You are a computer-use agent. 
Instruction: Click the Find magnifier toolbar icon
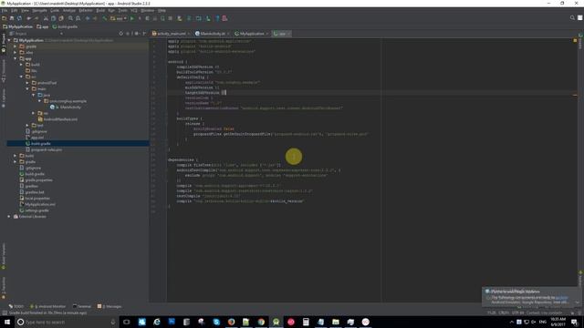[x=70, y=18]
